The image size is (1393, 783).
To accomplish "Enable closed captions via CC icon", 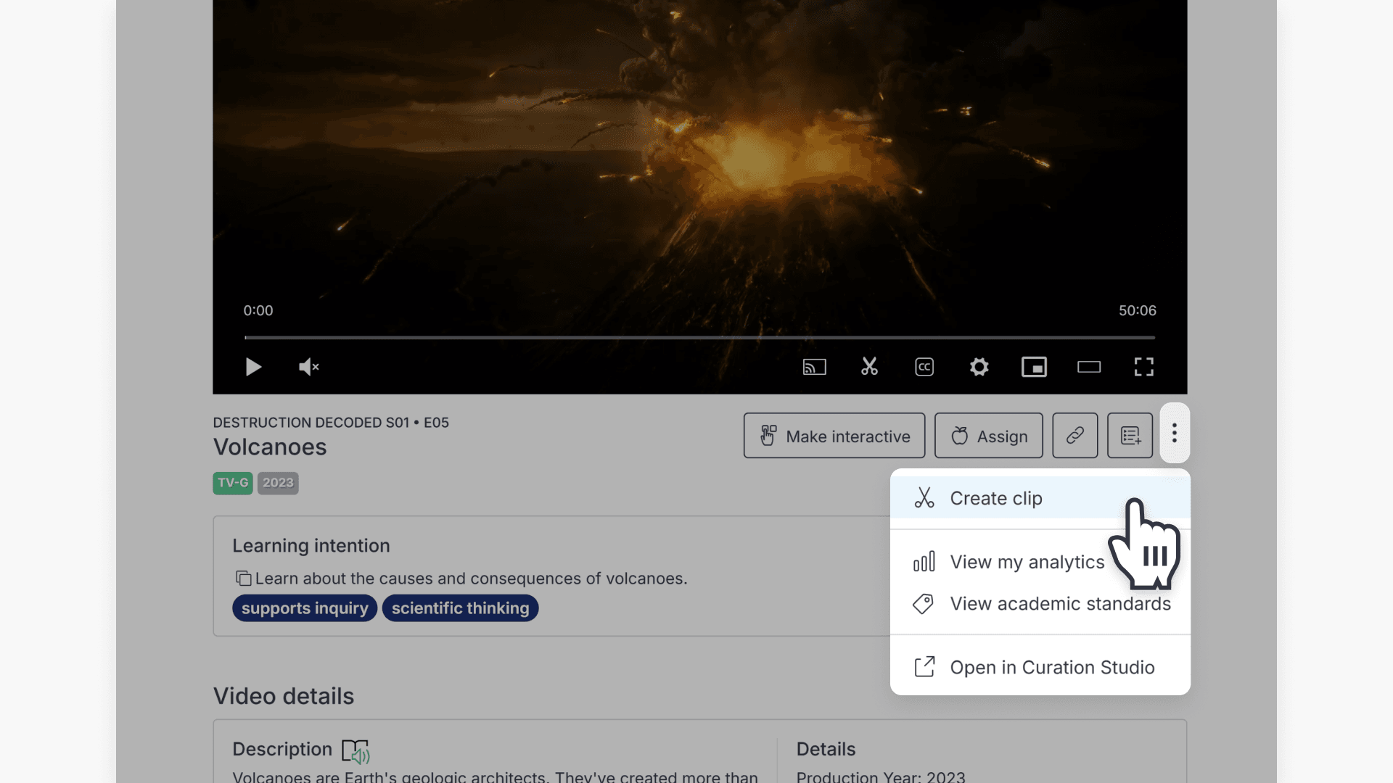I will point(924,367).
